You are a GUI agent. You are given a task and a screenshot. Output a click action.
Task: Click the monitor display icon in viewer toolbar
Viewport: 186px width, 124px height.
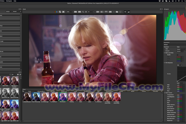(x=120, y=12)
